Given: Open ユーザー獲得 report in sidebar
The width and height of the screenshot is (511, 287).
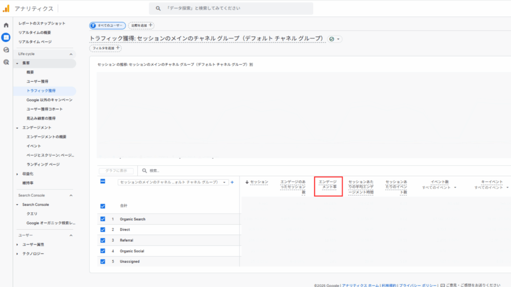Looking at the screenshot, I should 37,81.
